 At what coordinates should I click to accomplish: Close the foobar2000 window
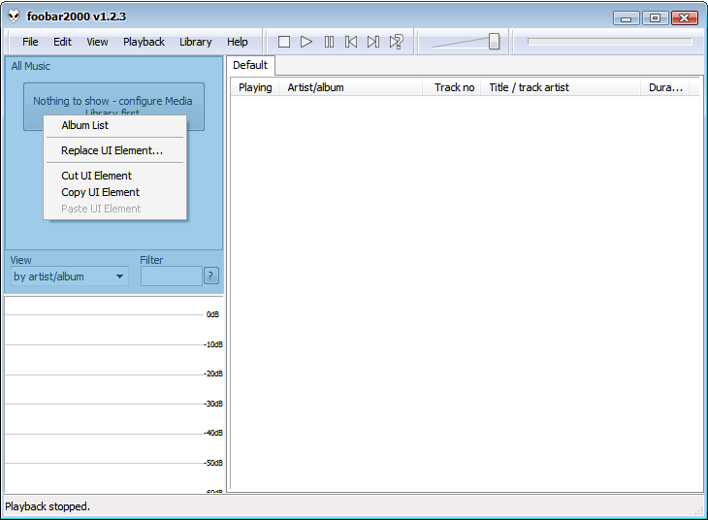point(685,18)
